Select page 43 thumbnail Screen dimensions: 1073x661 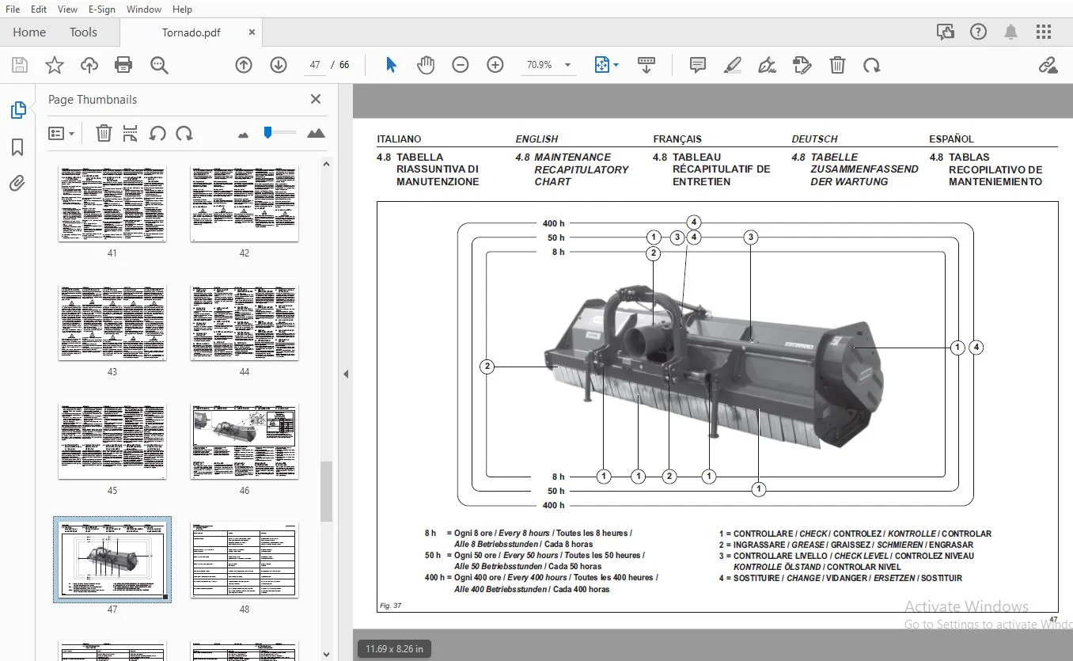tap(112, 323)
